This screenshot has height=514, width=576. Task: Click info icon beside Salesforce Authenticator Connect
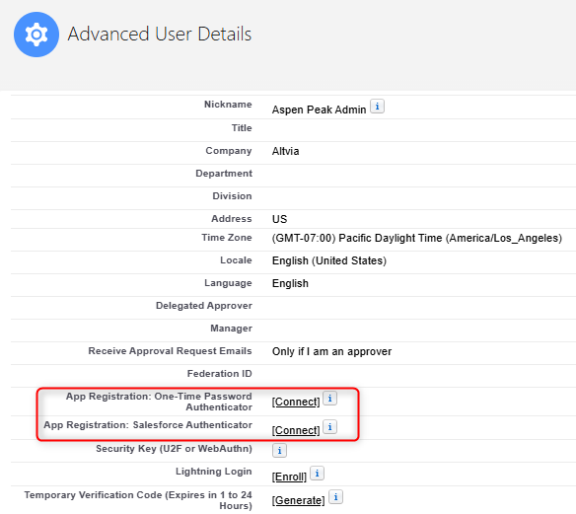[329, 427]
